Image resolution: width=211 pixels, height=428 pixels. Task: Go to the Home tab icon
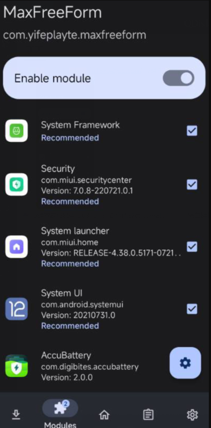tap(104, 415)
